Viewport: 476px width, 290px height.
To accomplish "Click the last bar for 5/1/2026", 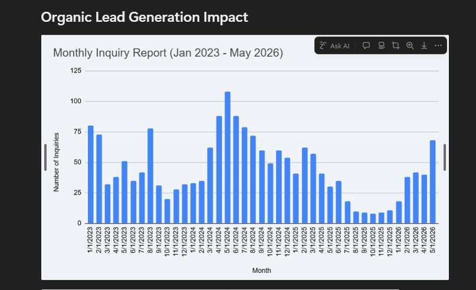I will (x=432, y=182).
